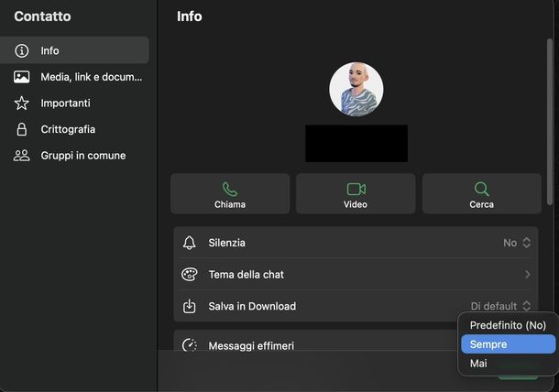This screenshot has height=392, width=559.
Task: Open the Importanti section
Action: tap(74, 103)
